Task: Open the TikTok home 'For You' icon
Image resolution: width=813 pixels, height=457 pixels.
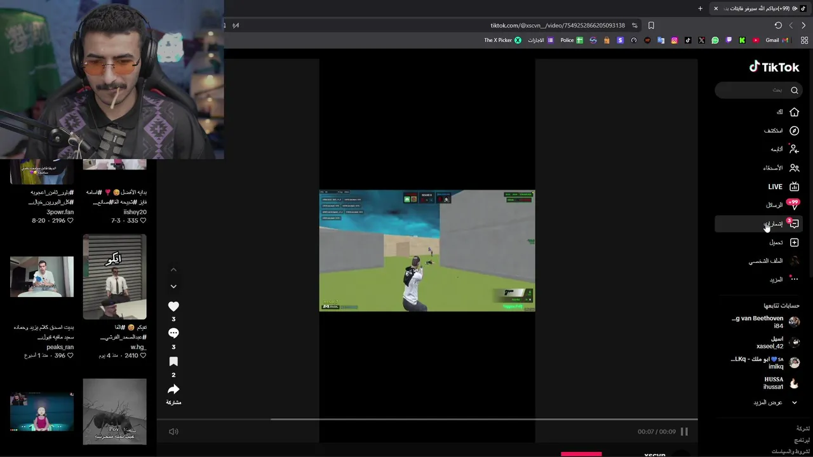Action: coord(794,112)
